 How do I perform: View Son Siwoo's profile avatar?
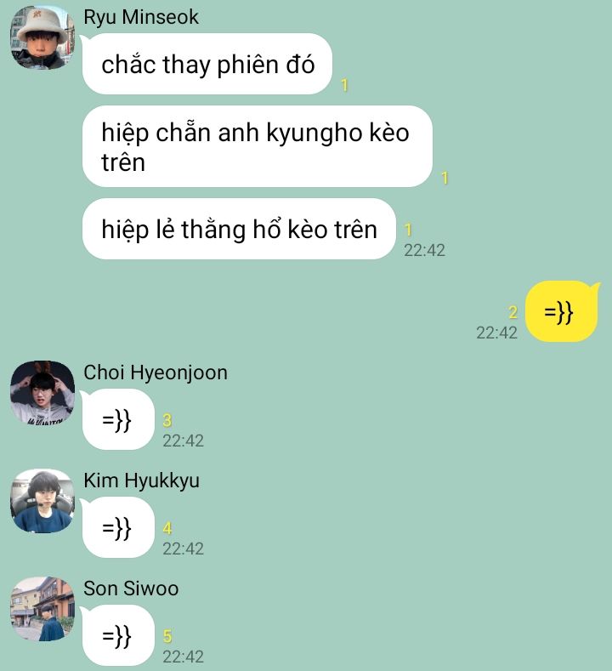[42, 609]
